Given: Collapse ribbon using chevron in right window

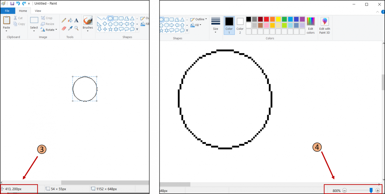Looking at the screenshot, I should [x=377, y=12].
